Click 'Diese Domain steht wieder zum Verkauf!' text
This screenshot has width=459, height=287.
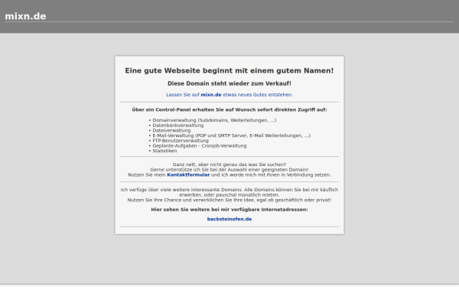coord(229,83)
